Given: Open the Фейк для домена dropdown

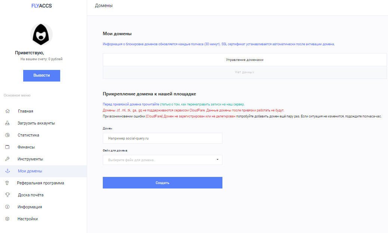Looking at the screenshot, I should [x=162, y=160].
